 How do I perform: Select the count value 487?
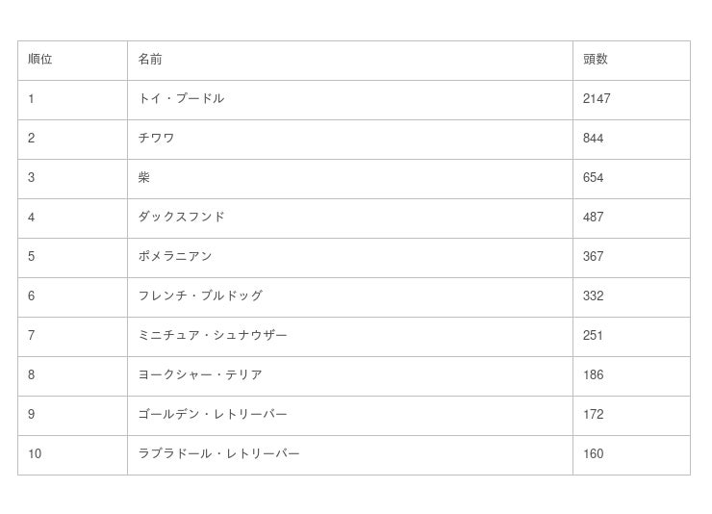594,218
